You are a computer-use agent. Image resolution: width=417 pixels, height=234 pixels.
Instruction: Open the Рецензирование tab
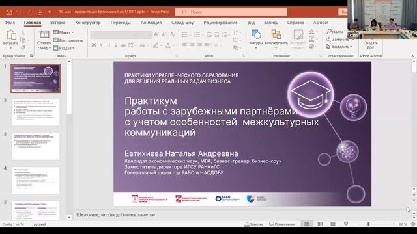tap(220, 23)
